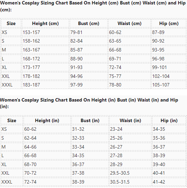Select the 60-62 height inches cell

coord(47,129)
